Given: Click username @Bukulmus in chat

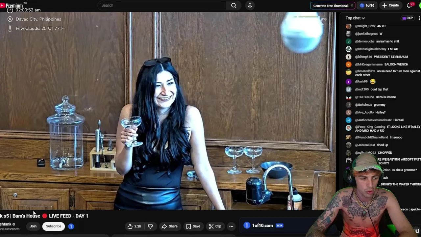Looking at the screenshot, I should pos(363,105).
